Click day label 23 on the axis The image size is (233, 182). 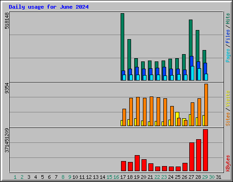(164, 177)
